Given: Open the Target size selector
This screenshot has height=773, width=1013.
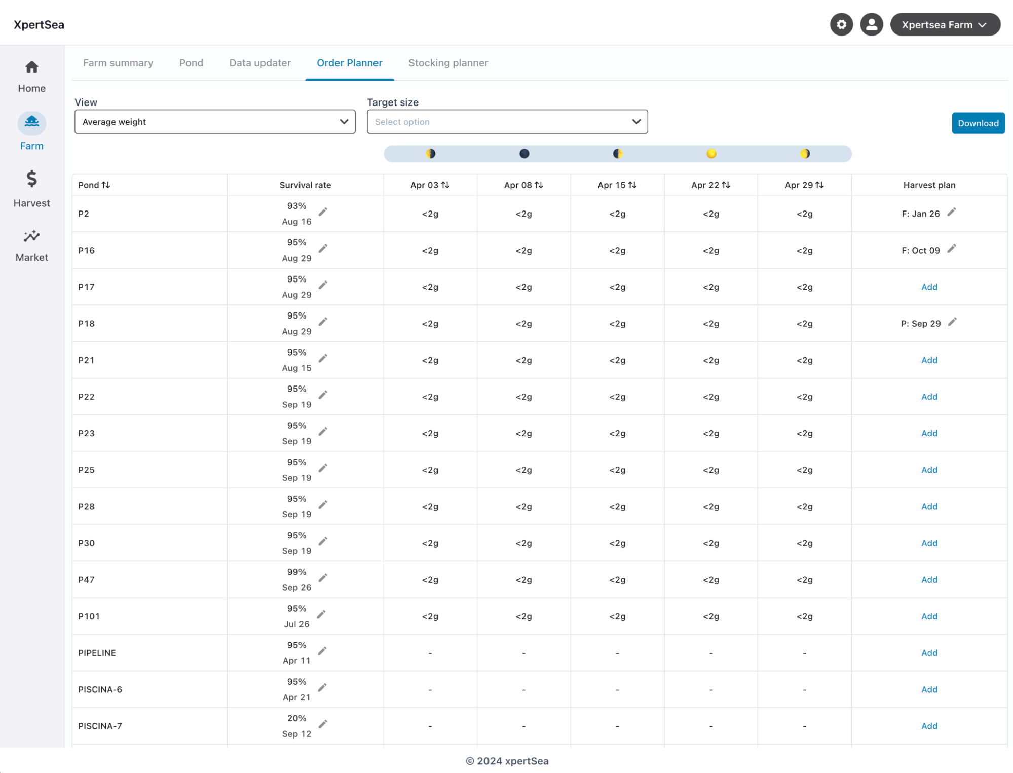Looking at the screenshot, I should coord(507,122).
